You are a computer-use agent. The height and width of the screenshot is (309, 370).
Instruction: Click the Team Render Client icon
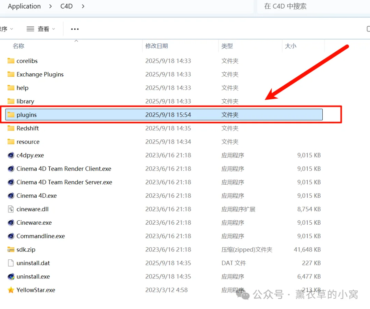point(11,169)
